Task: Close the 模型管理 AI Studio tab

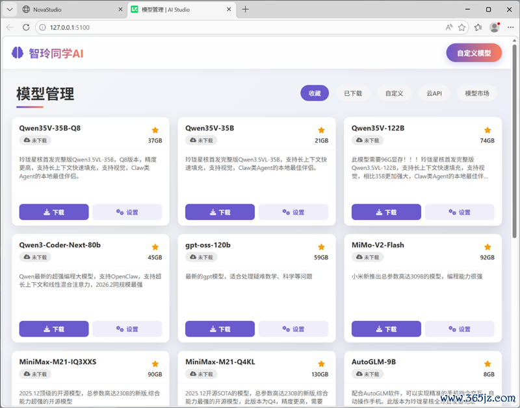Action: tap(229, 10)
